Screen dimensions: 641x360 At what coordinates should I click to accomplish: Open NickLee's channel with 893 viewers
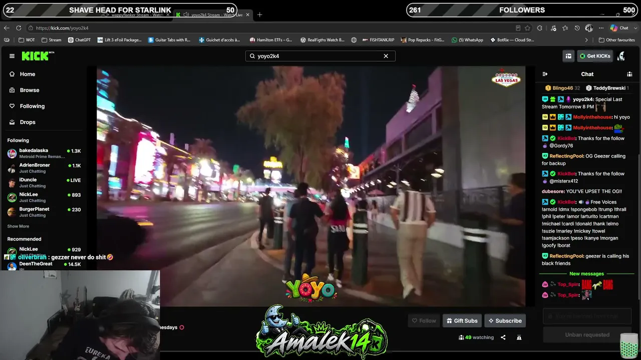[44, 197]
